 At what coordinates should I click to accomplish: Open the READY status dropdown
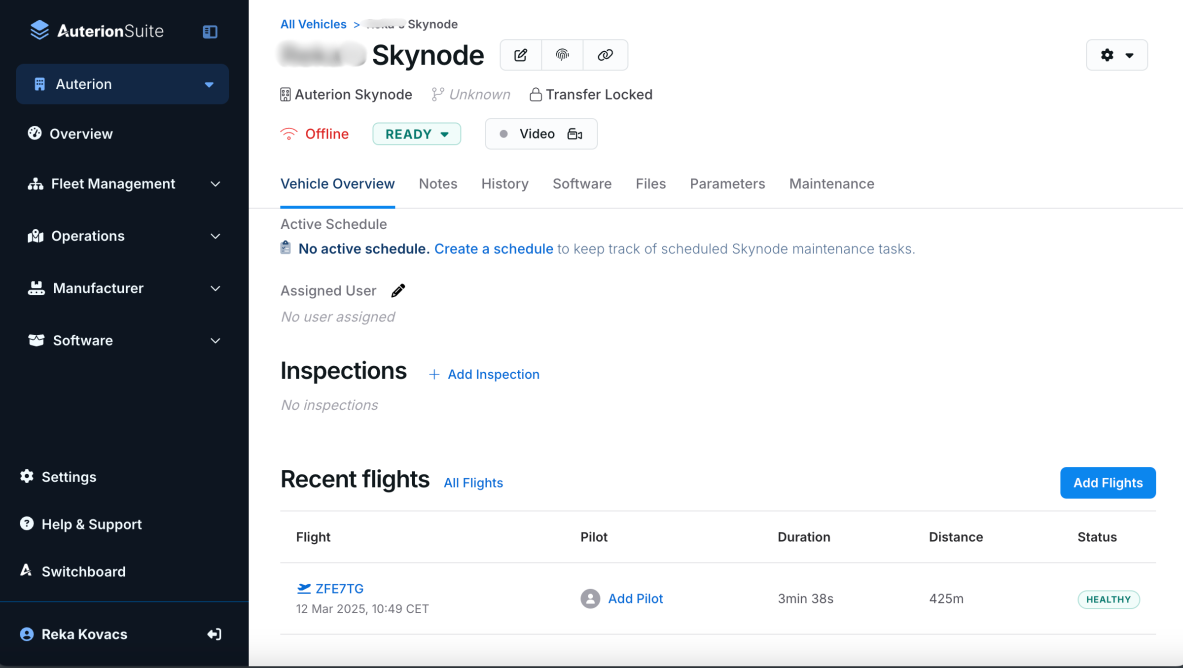pos(416,134)
